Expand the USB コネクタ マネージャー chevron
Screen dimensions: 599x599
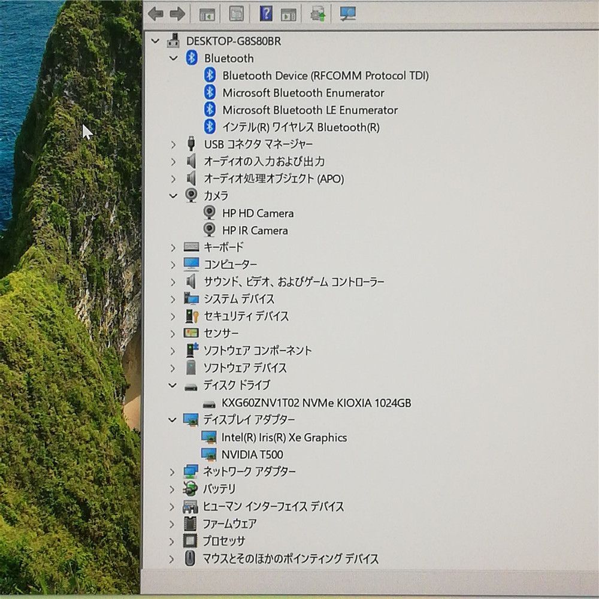pos(174,144)
